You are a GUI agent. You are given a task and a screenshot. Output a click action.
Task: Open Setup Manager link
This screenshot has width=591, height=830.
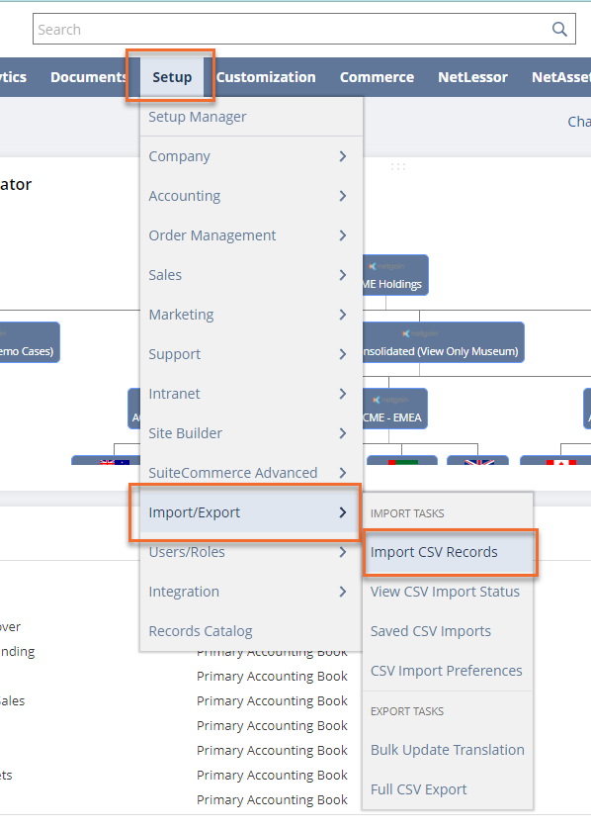coord(198,117)
